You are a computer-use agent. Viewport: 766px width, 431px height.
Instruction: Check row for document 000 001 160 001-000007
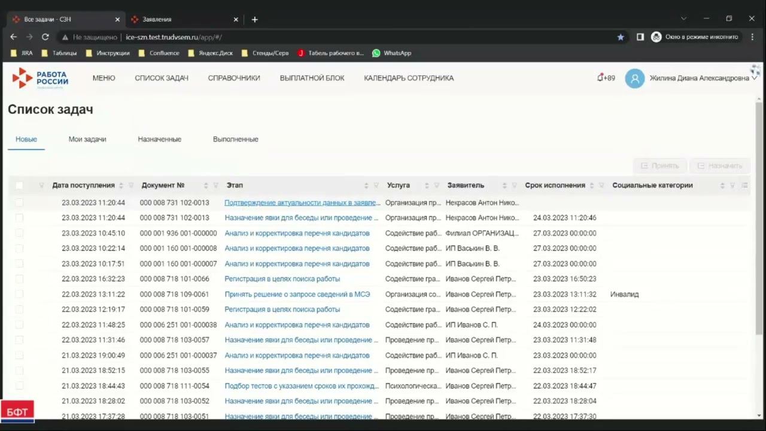pos(19,263)
